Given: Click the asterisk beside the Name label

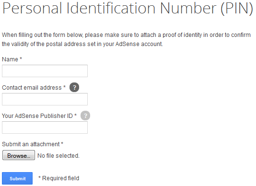Looking at the screenshot, I should tap(21, 58).
